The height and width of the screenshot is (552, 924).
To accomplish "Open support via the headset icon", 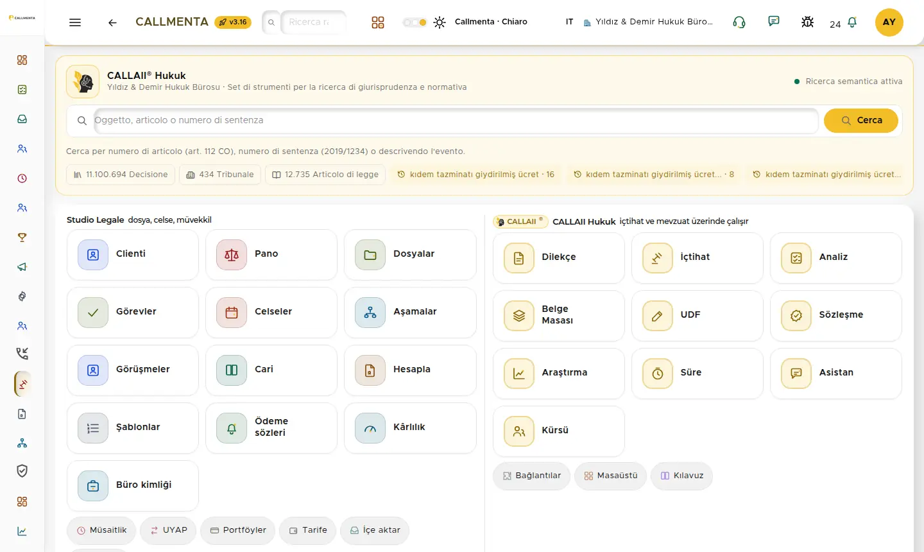I will coord(739,22).
